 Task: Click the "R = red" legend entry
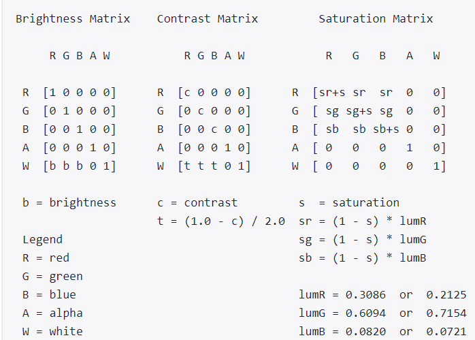(x=46, y=258)
